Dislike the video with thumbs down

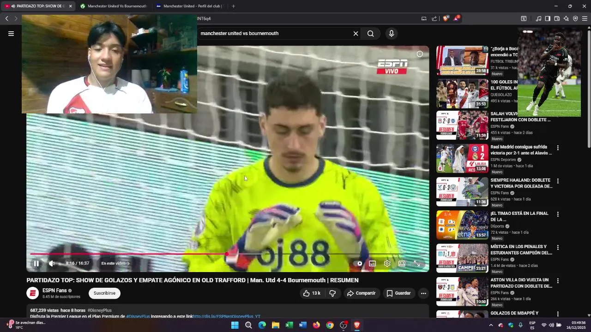tap(332, 293)
